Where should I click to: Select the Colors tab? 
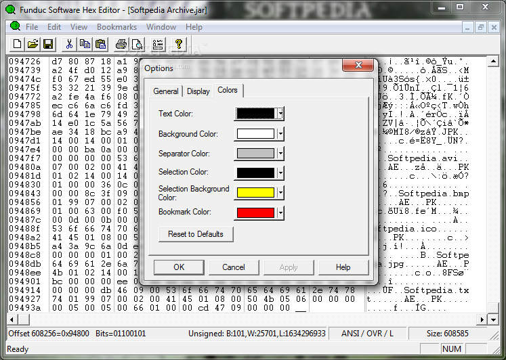tap(228, 90)
